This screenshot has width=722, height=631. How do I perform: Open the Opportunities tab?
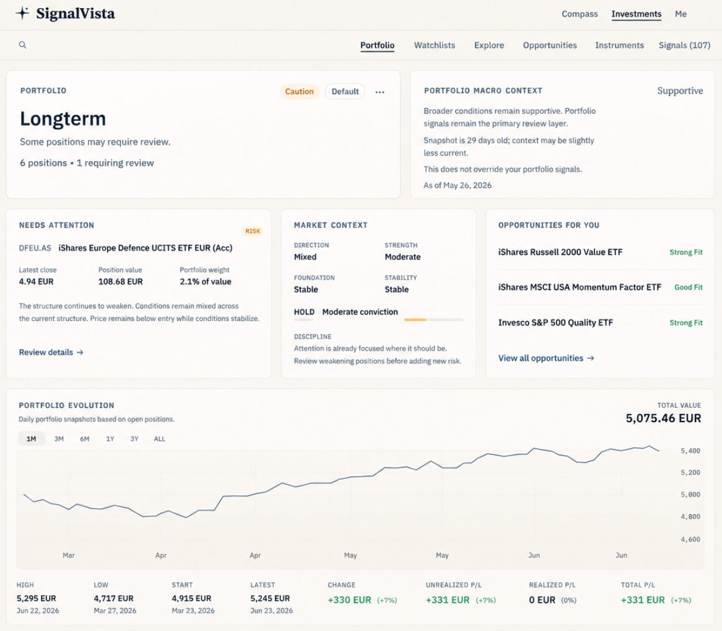(x=550, y=45)
